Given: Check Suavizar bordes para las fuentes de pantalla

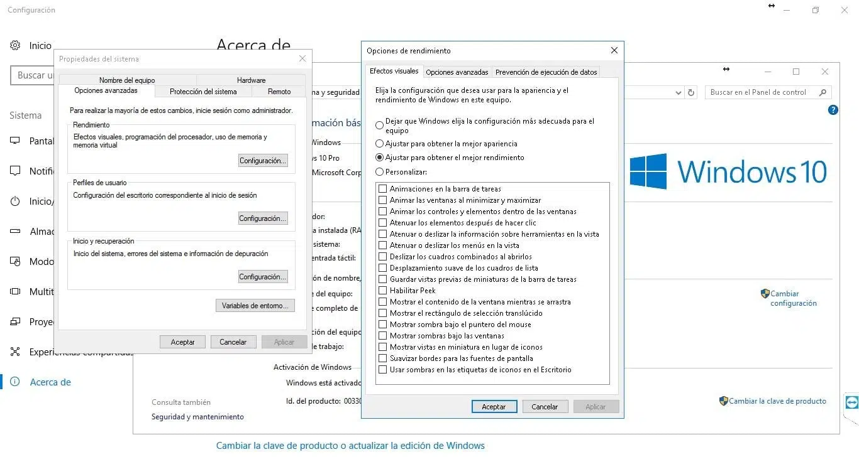Looking at the screenshot, I should [382, 358].
